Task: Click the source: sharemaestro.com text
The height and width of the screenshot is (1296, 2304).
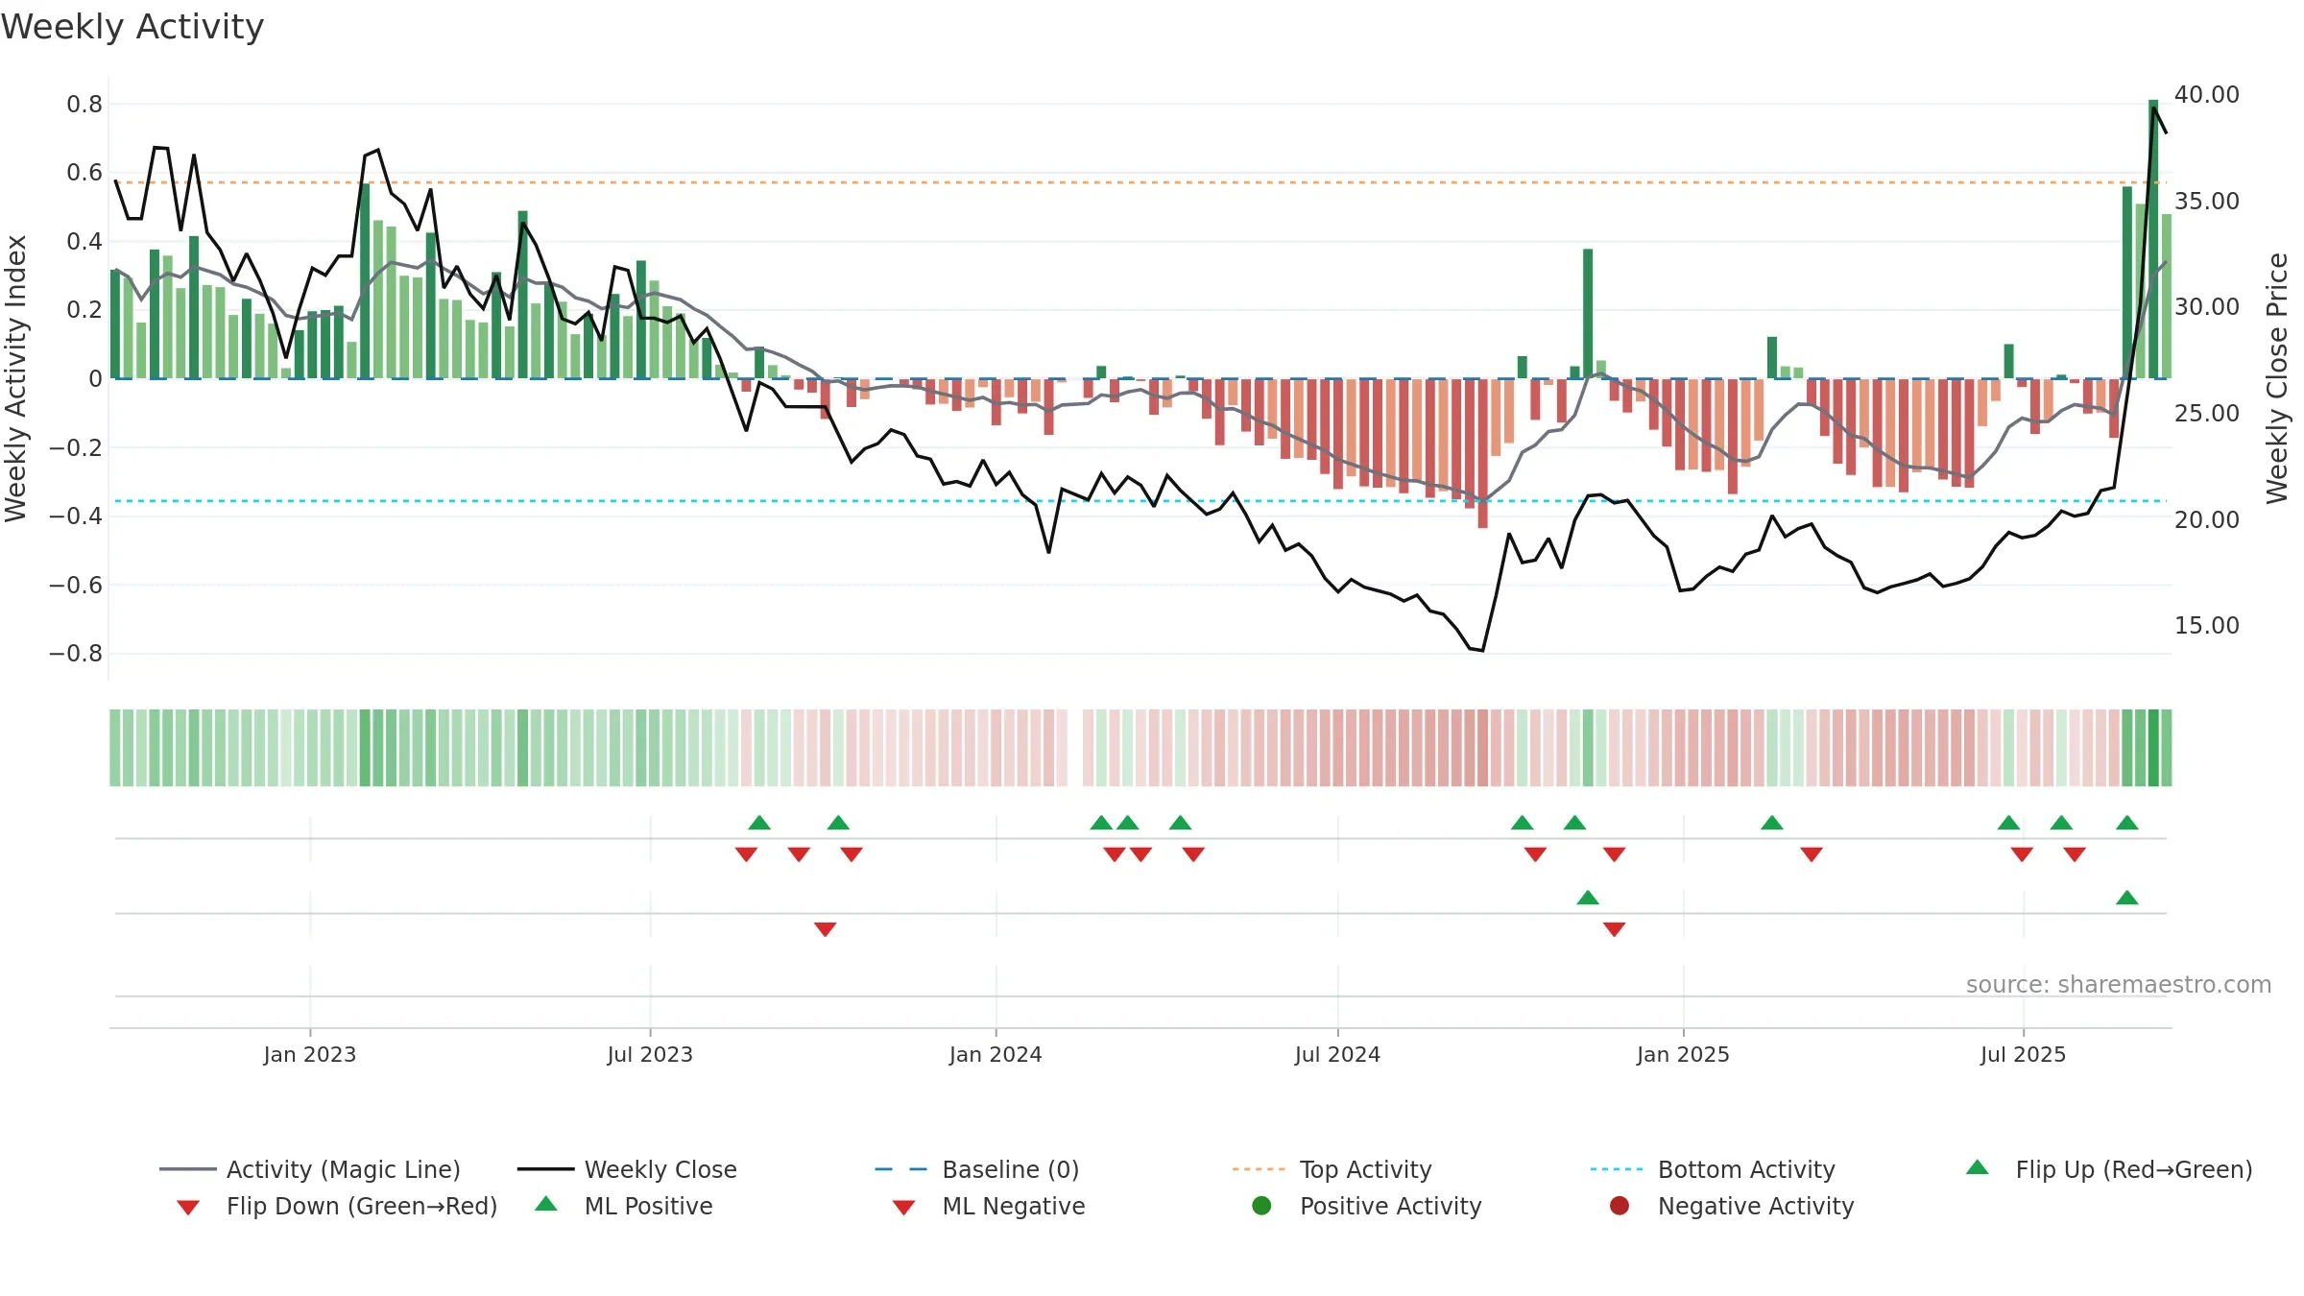Action: 2119,985
